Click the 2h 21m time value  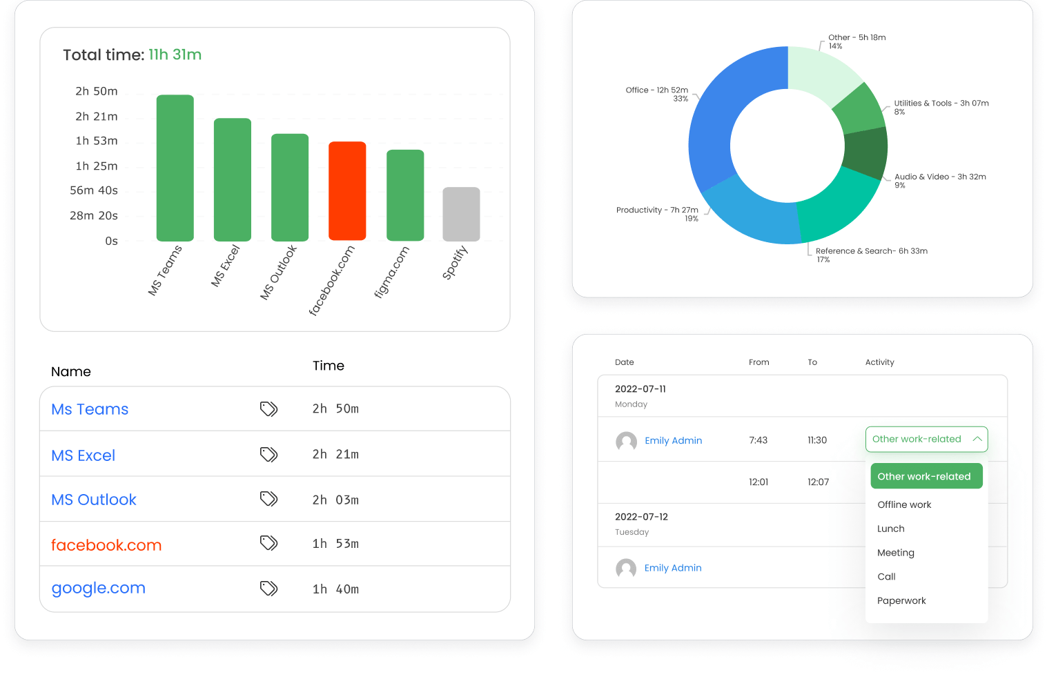point(335,454)
